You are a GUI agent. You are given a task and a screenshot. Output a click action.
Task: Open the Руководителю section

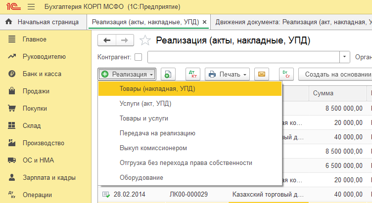(x=44, y=57)
